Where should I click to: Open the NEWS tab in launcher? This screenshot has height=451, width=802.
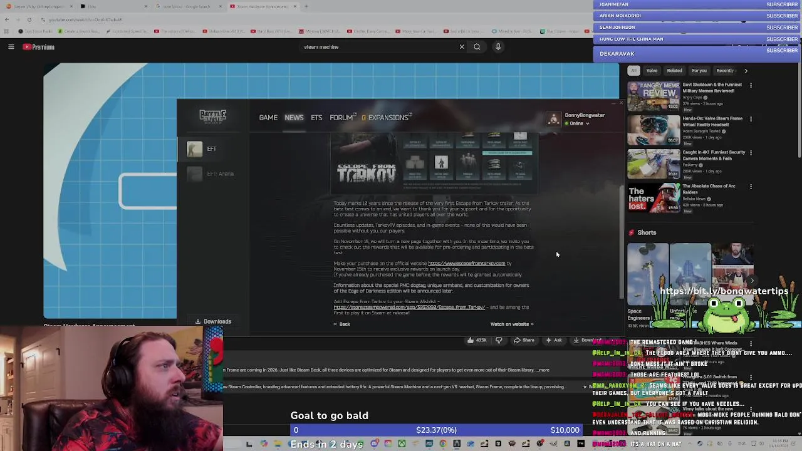pyautogui.click(x=294, y=118)
